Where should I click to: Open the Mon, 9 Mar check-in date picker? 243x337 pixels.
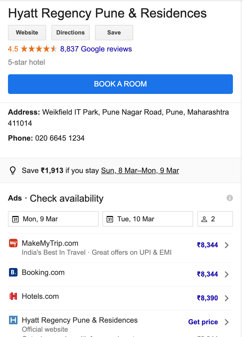(53, 219)
